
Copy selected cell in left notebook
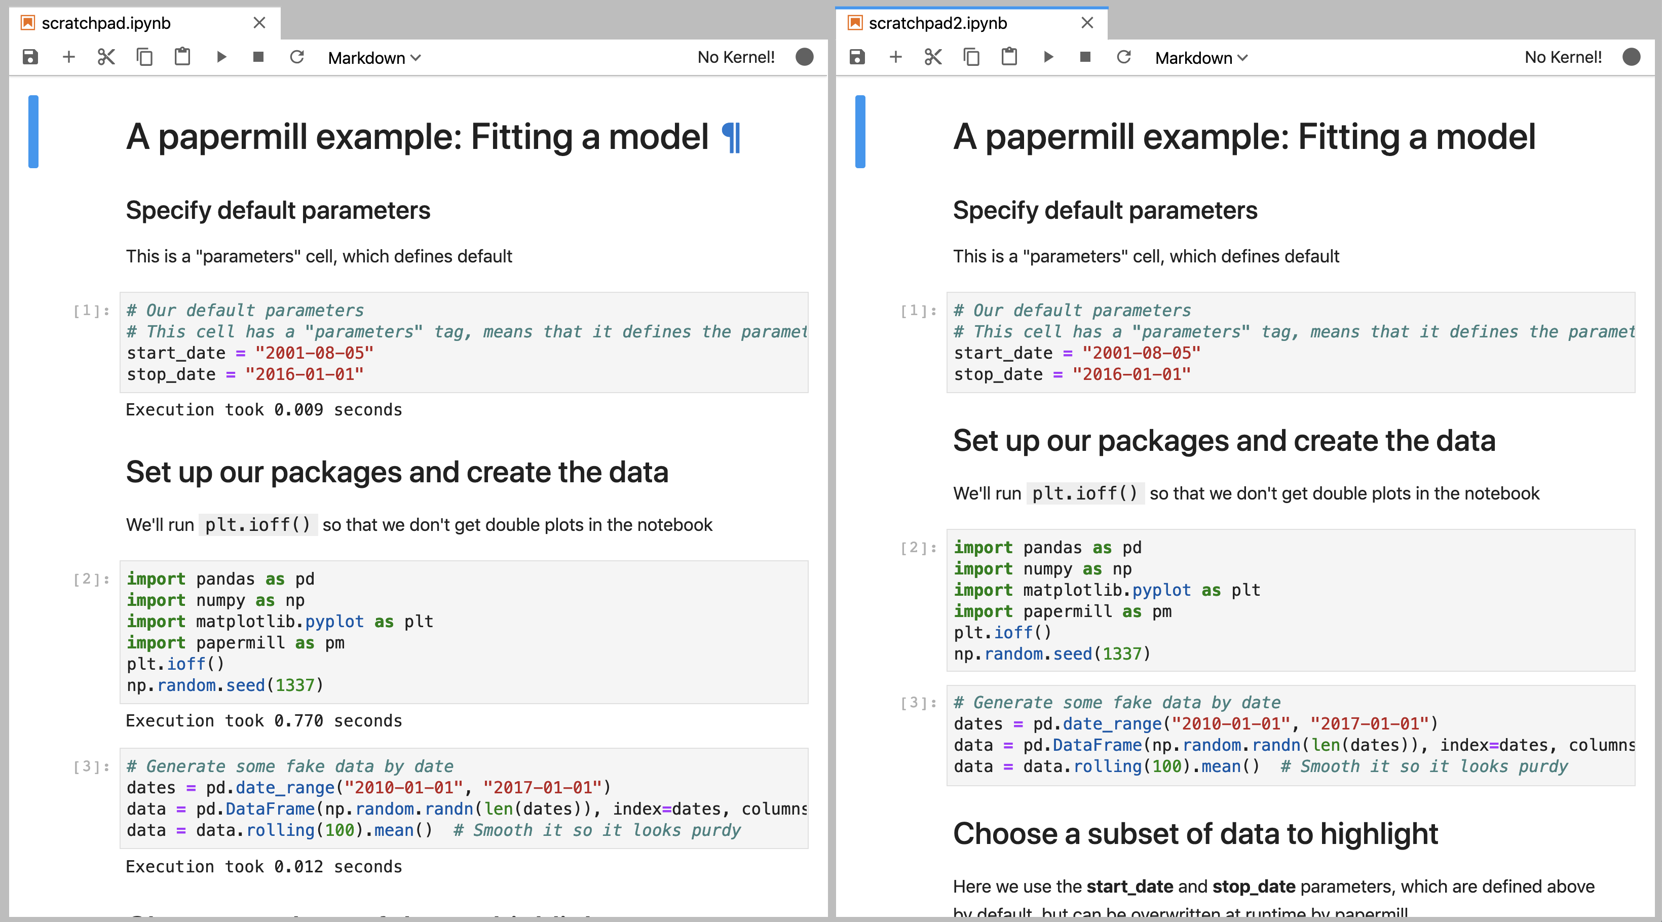tap(144, 57)
